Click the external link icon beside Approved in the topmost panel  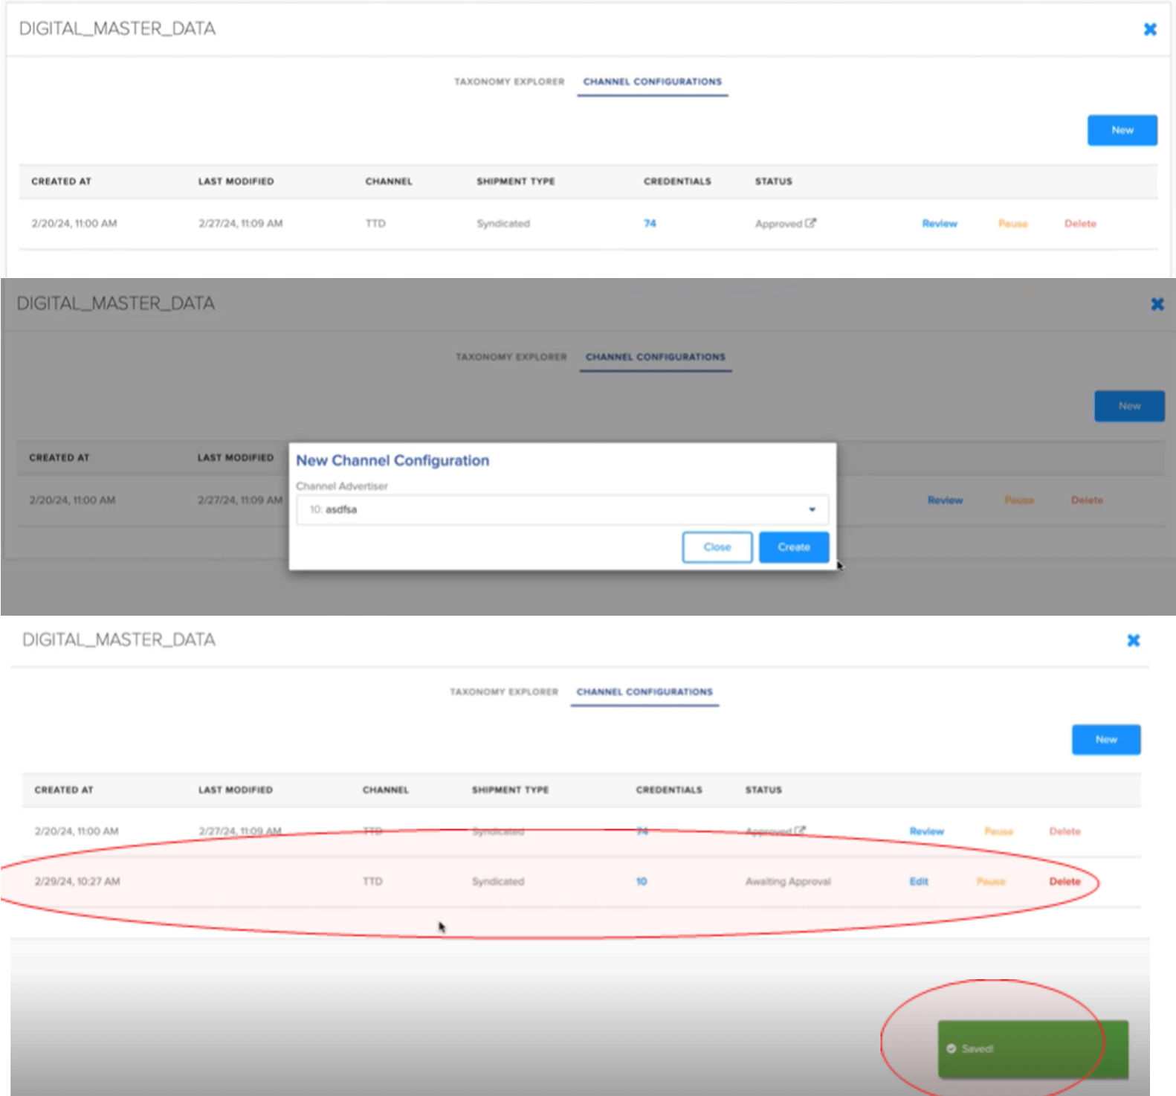pyautogui.click(x=810, y=222)
